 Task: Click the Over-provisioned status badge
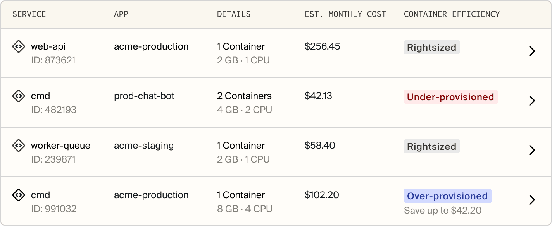pyautogui.click(x=447, y=196)
